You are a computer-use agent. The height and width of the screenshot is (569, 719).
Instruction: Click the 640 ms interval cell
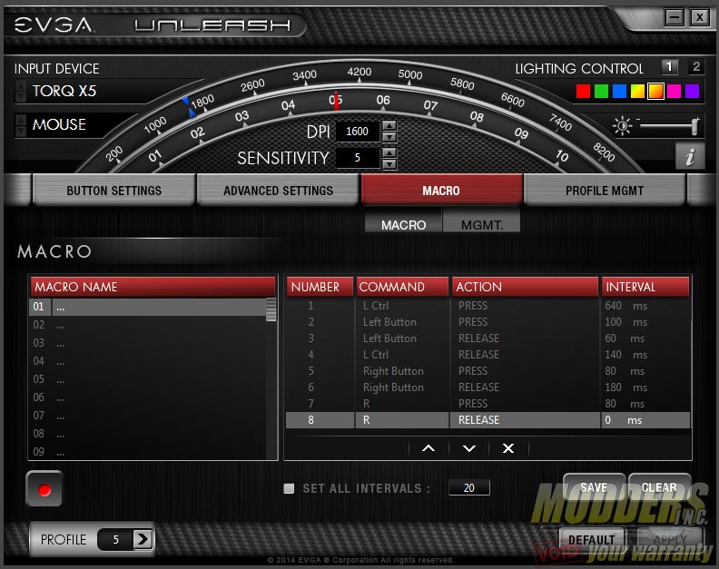tap(645, 305)
